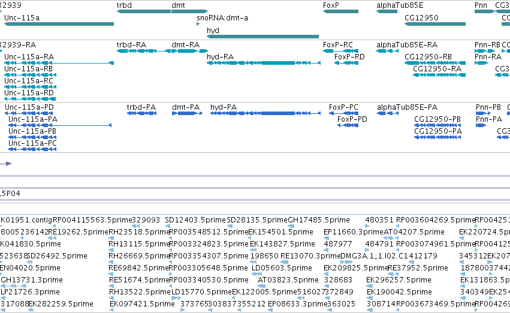Viewport: 510px width, 313px height.
Task: Select the hyd-RA transcript label
Action: coord(220,57)
